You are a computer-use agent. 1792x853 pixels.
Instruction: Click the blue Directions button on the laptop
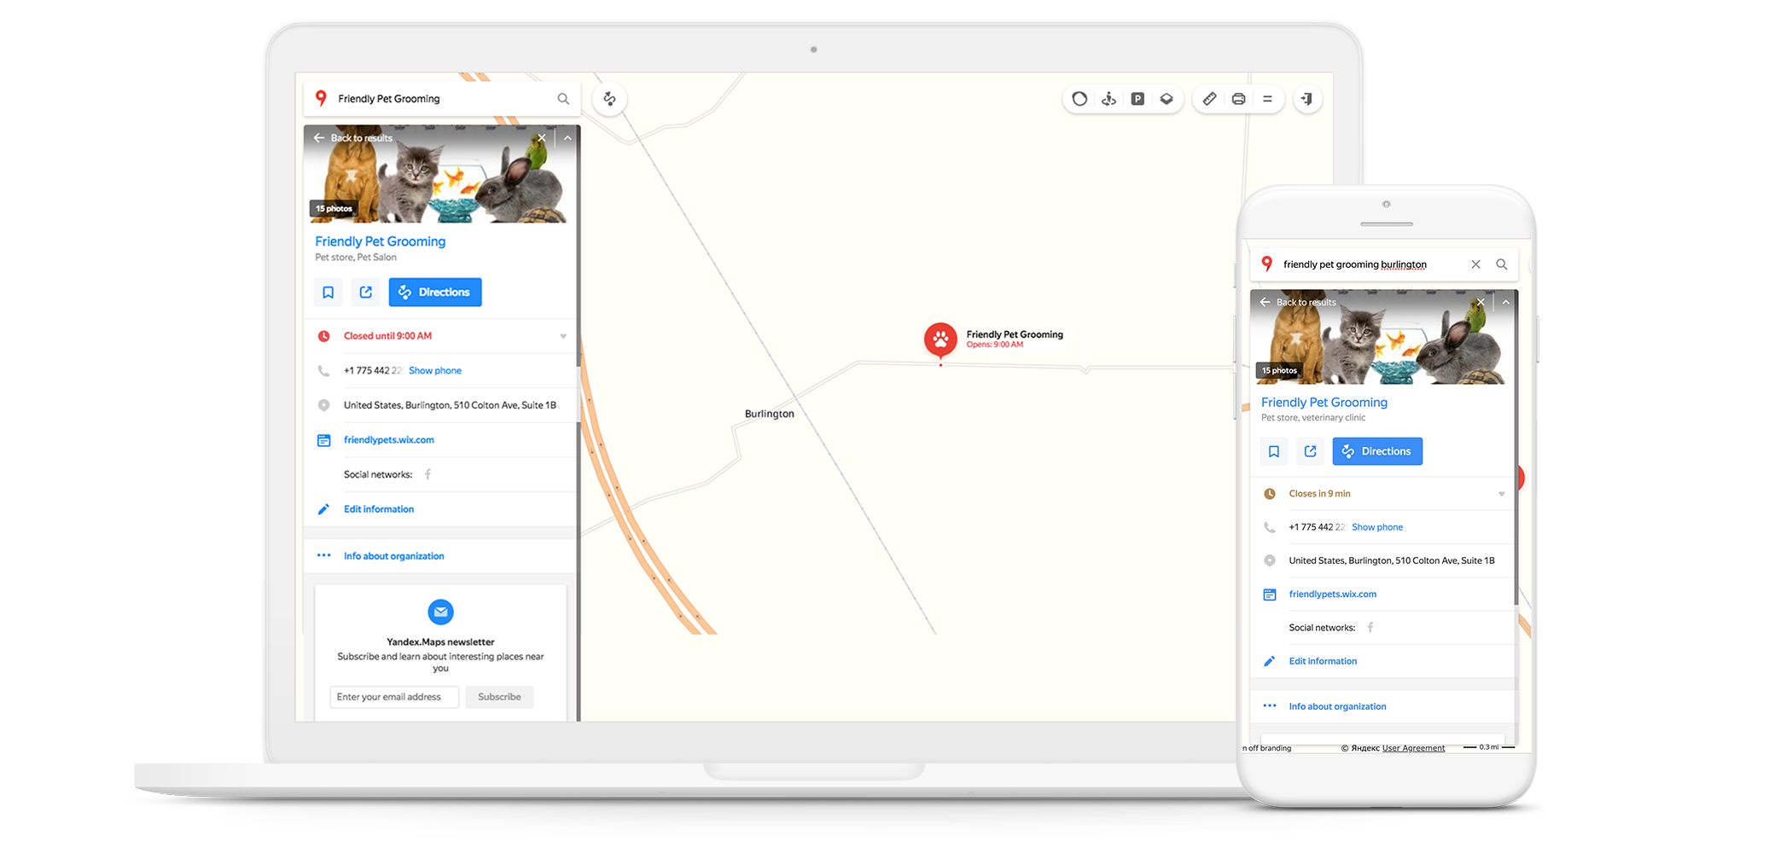pyautogui.click(x=435, y=293)
